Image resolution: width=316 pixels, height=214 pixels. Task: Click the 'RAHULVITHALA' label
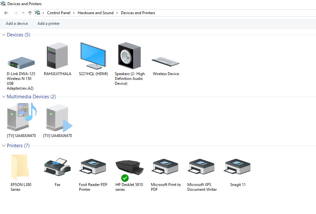pyautogui.click(x=57, y=74)
